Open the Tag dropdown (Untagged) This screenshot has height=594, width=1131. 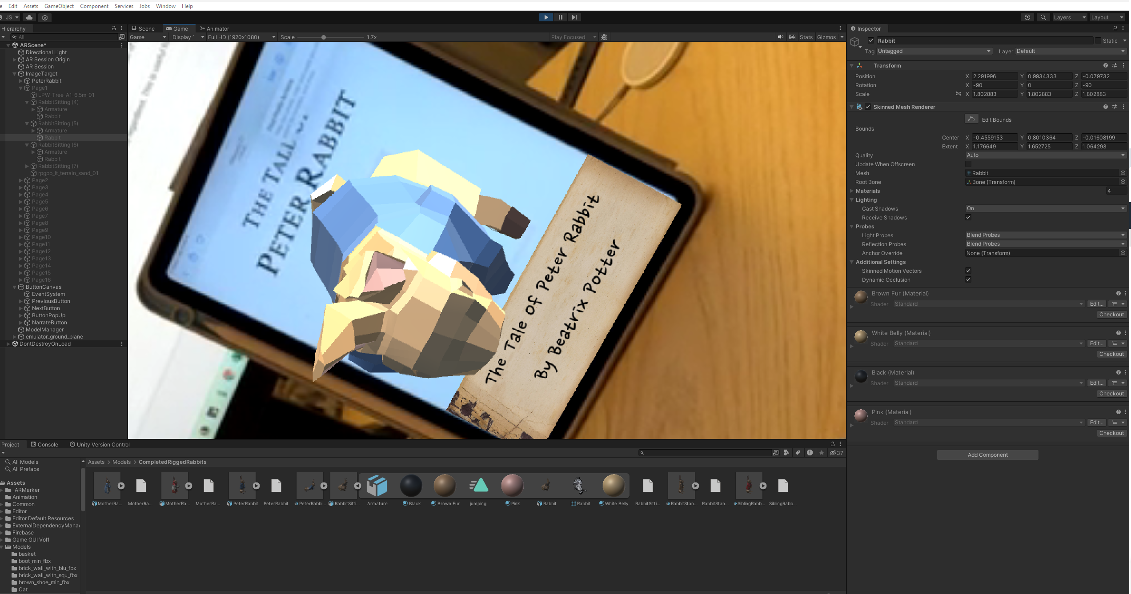[x=934, y=51]
